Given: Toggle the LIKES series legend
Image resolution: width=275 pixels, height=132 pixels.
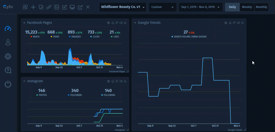Looking at the screenshot, I should click(x=115, y=37).
